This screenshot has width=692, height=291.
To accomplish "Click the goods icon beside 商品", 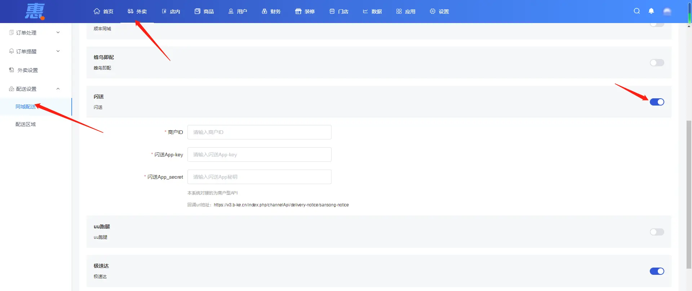I will (x=198, y=11).
